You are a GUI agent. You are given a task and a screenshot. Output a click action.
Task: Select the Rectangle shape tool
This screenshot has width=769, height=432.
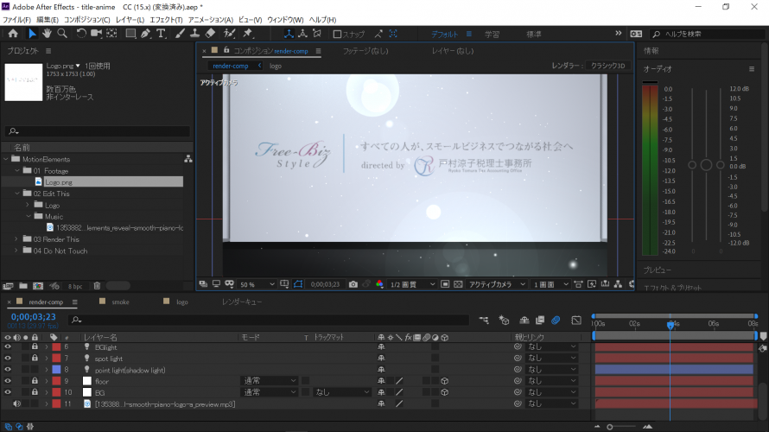pos(130,34)
